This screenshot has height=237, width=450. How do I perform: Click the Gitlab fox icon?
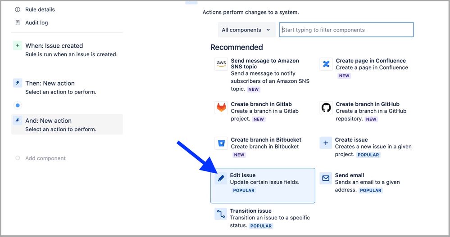(221, 107)
